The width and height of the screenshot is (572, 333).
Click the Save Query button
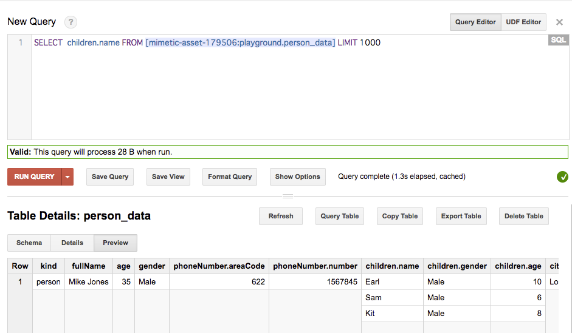(110, 177)
